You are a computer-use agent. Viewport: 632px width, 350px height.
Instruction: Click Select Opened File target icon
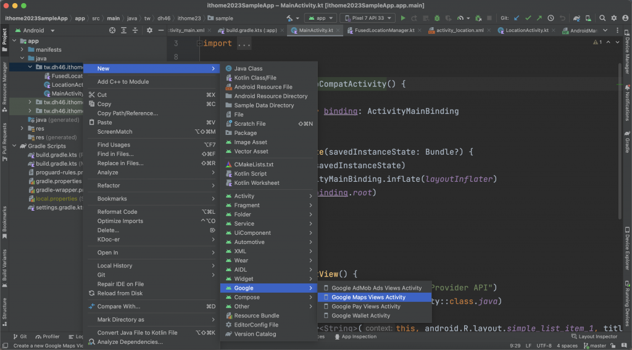click(x=112, y=30)
